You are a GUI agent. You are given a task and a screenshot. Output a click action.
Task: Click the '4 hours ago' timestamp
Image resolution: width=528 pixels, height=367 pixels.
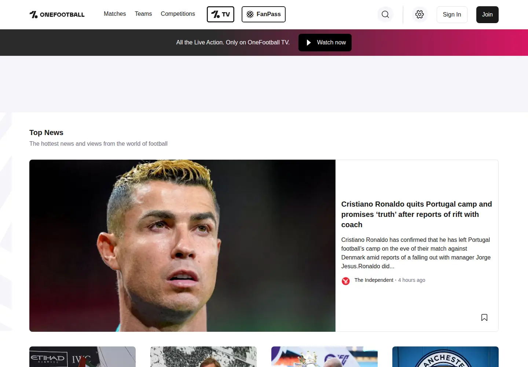tap(412, 280)
